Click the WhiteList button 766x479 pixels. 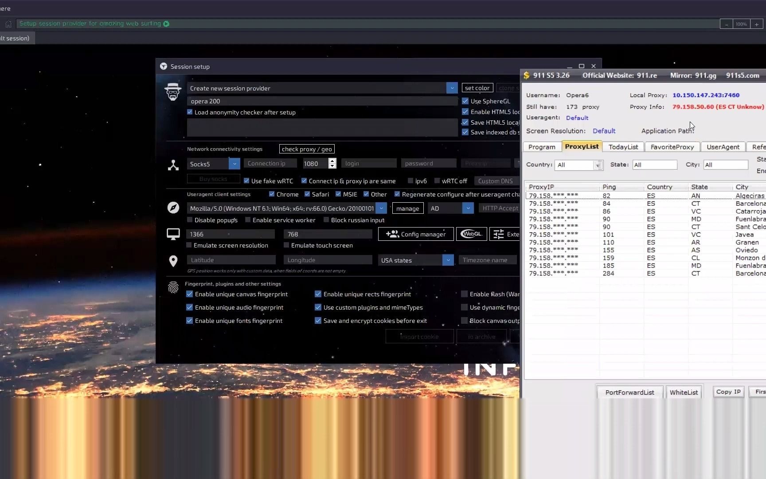[x=684, y=392]
